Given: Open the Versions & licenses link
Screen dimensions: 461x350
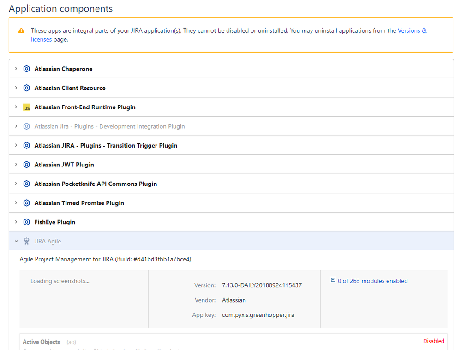Looking at the screenshot, I should [412, 31].
